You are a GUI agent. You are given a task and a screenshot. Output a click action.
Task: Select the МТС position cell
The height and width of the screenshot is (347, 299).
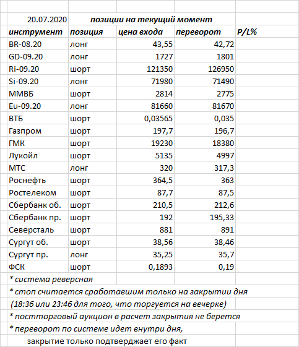point(92,168)
